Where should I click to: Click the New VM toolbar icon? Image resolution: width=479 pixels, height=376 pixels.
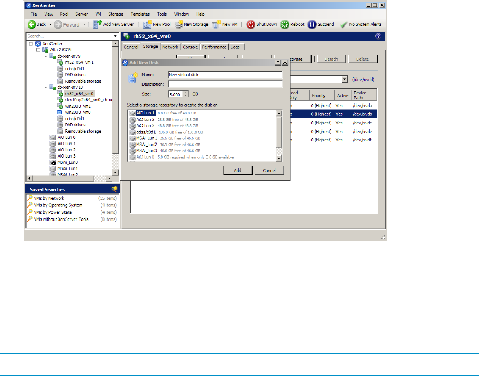pyautogui.click(x=216, y=24)
